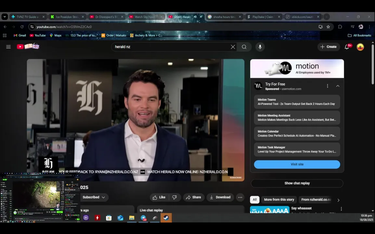Open File Explorer from the taskbar
Image resolution: width=375 pixels, height=234 pixels.
[132, 218]
